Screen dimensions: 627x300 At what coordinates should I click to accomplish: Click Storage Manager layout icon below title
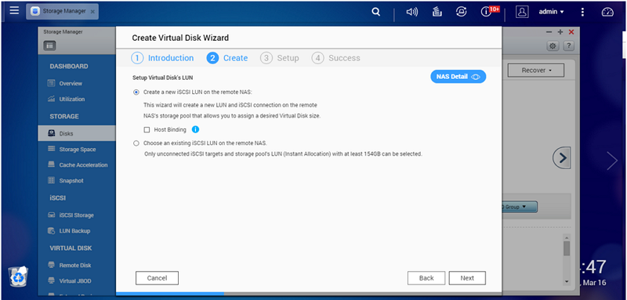coord(49,45)
